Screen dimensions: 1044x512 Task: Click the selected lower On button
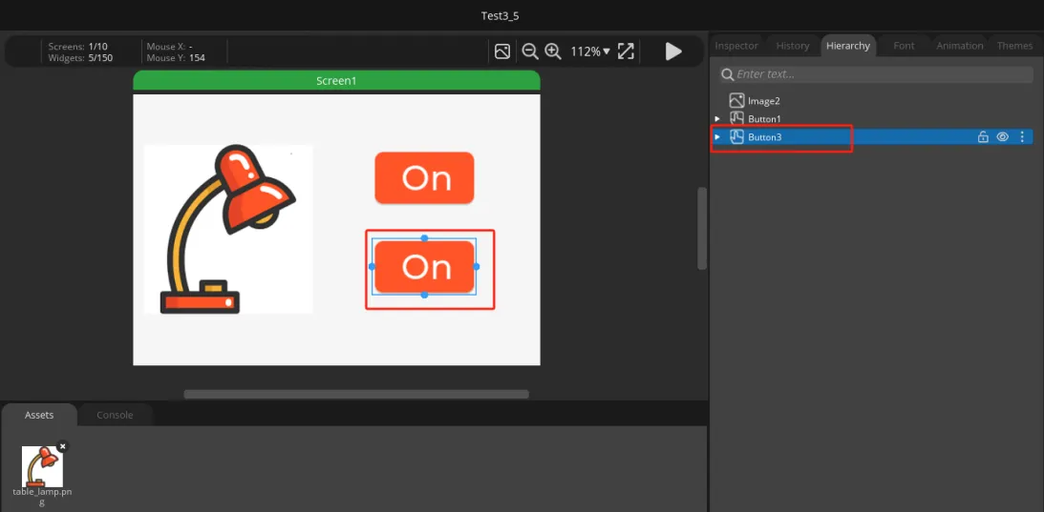424,267
